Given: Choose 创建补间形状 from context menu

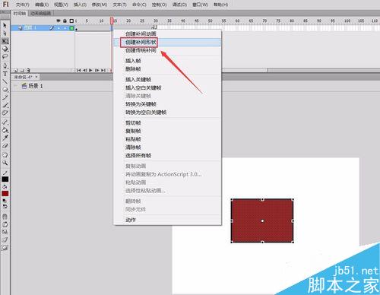Looking at the screenshot, I should pyautogui.click(x=167, y=43).
